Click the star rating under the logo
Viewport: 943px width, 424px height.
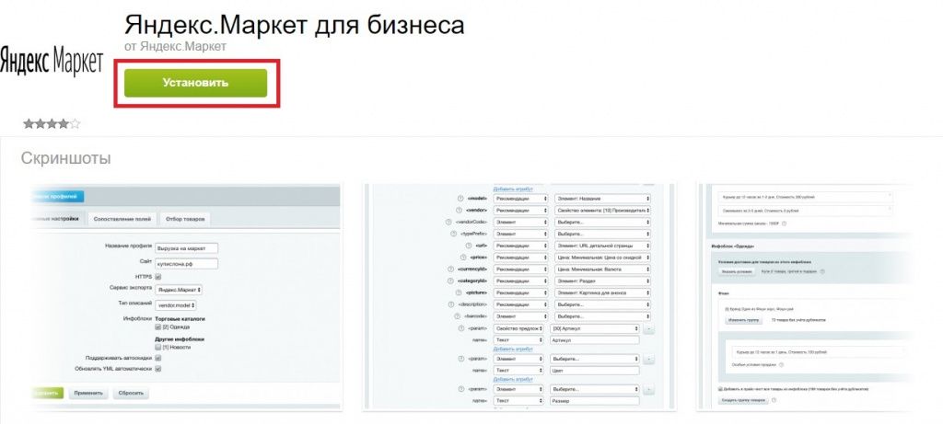pyautogui.click(x=52, y=124)
